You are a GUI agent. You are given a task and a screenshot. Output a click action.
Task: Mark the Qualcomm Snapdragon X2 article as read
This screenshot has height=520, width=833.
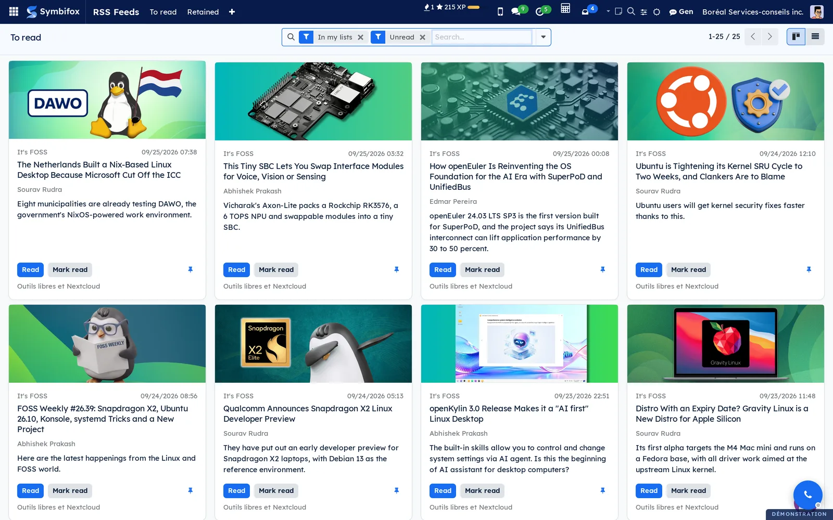click(x=276, y=490)
